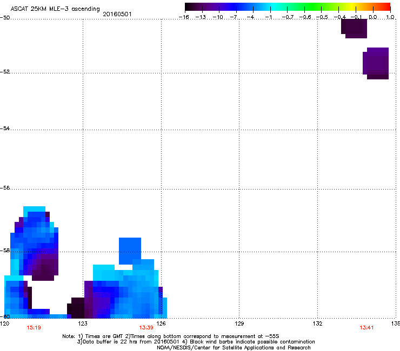Click the longitude label 132
The width and height of the screenshot is (400, 351).
318,323
